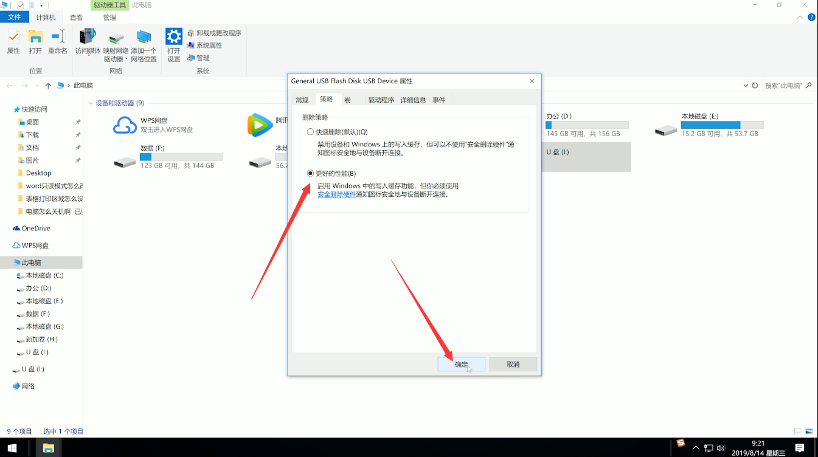818x457 pixels.
Task: Select 快速删除(默认) radio button
Action: coord(311,132)
